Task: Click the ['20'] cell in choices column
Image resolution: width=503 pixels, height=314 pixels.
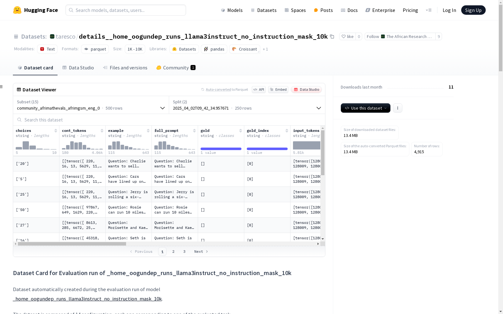Action: point(36,164)
